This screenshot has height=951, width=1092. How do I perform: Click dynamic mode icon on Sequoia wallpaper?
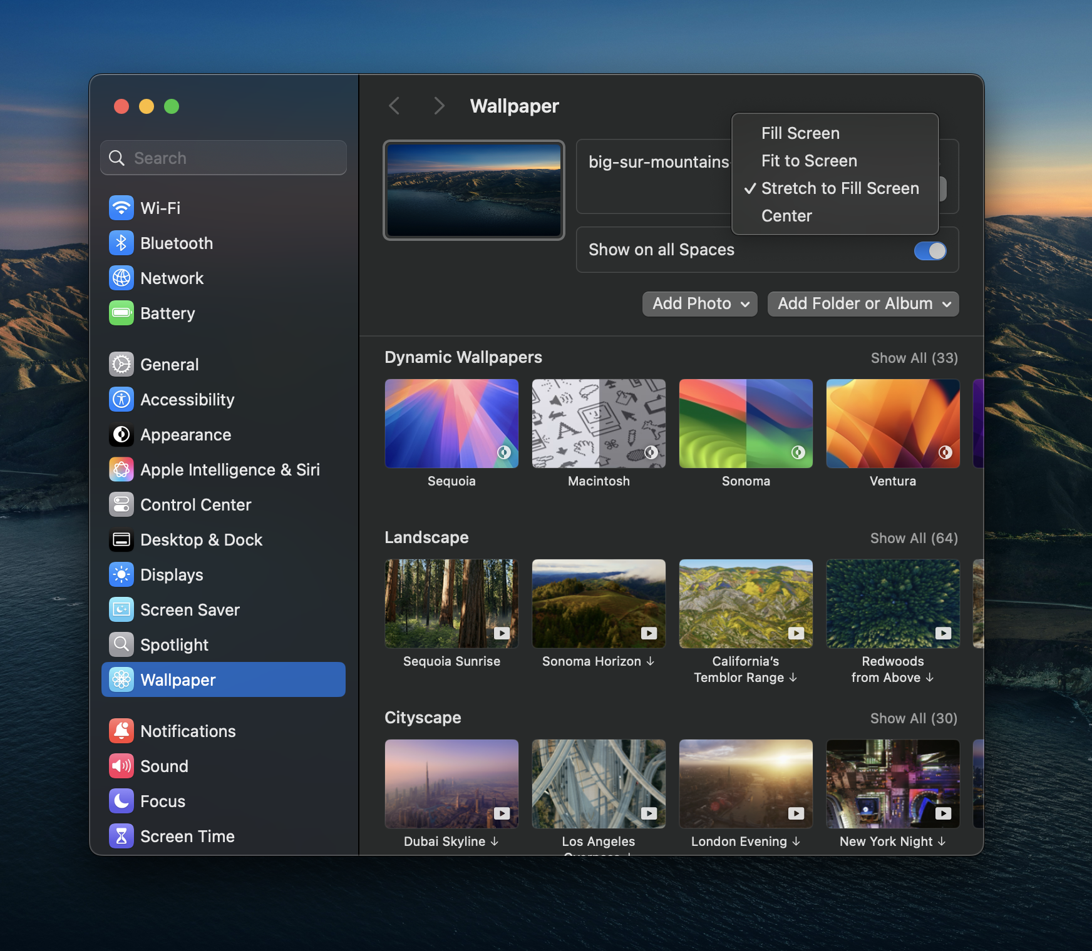[504, 452]
